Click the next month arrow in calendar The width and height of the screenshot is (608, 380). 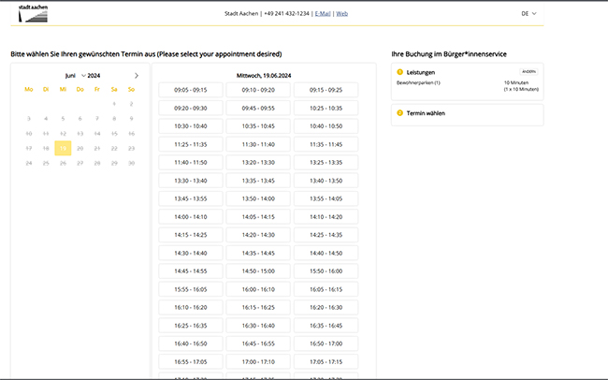coord(137,75)
